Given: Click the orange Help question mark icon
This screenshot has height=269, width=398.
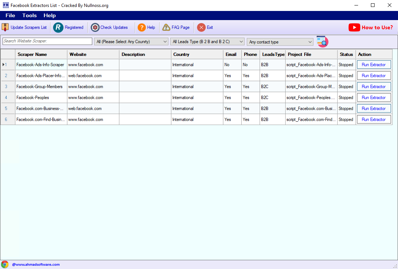Looking at the screenshot, I should coord(142,27).
